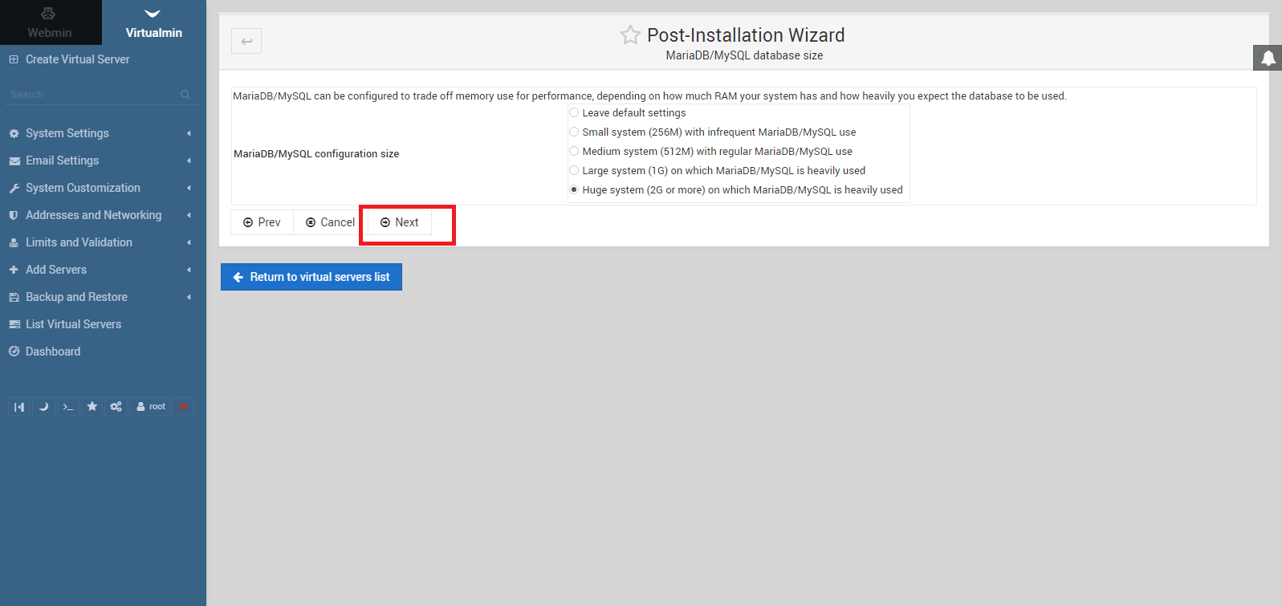This screenshot has width=1282, height=606.
Task: Click the Dashboard gauge icon
Action: 14,352
